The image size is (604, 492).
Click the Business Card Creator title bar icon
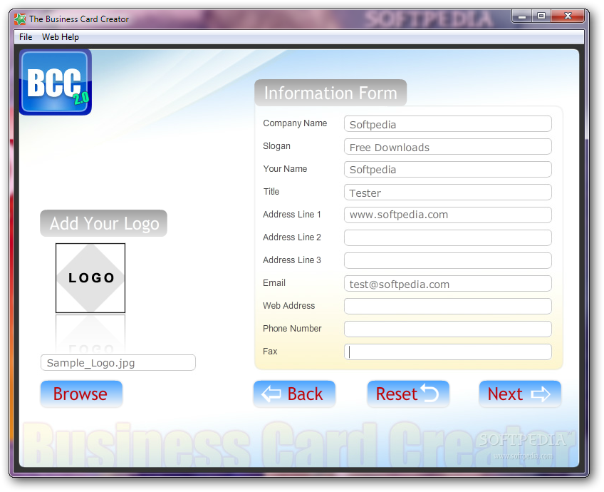tap(20, 19)
